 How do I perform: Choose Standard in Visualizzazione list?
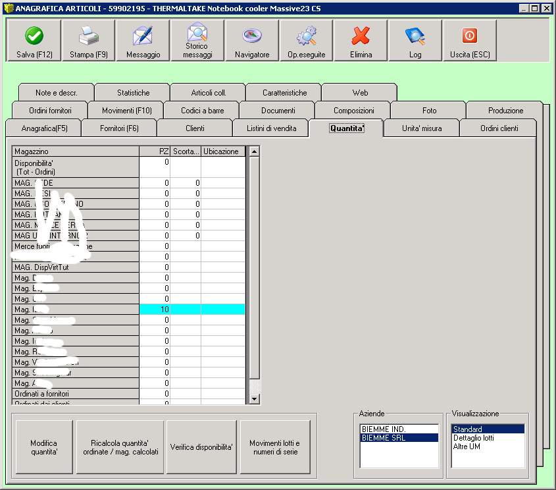488,429
